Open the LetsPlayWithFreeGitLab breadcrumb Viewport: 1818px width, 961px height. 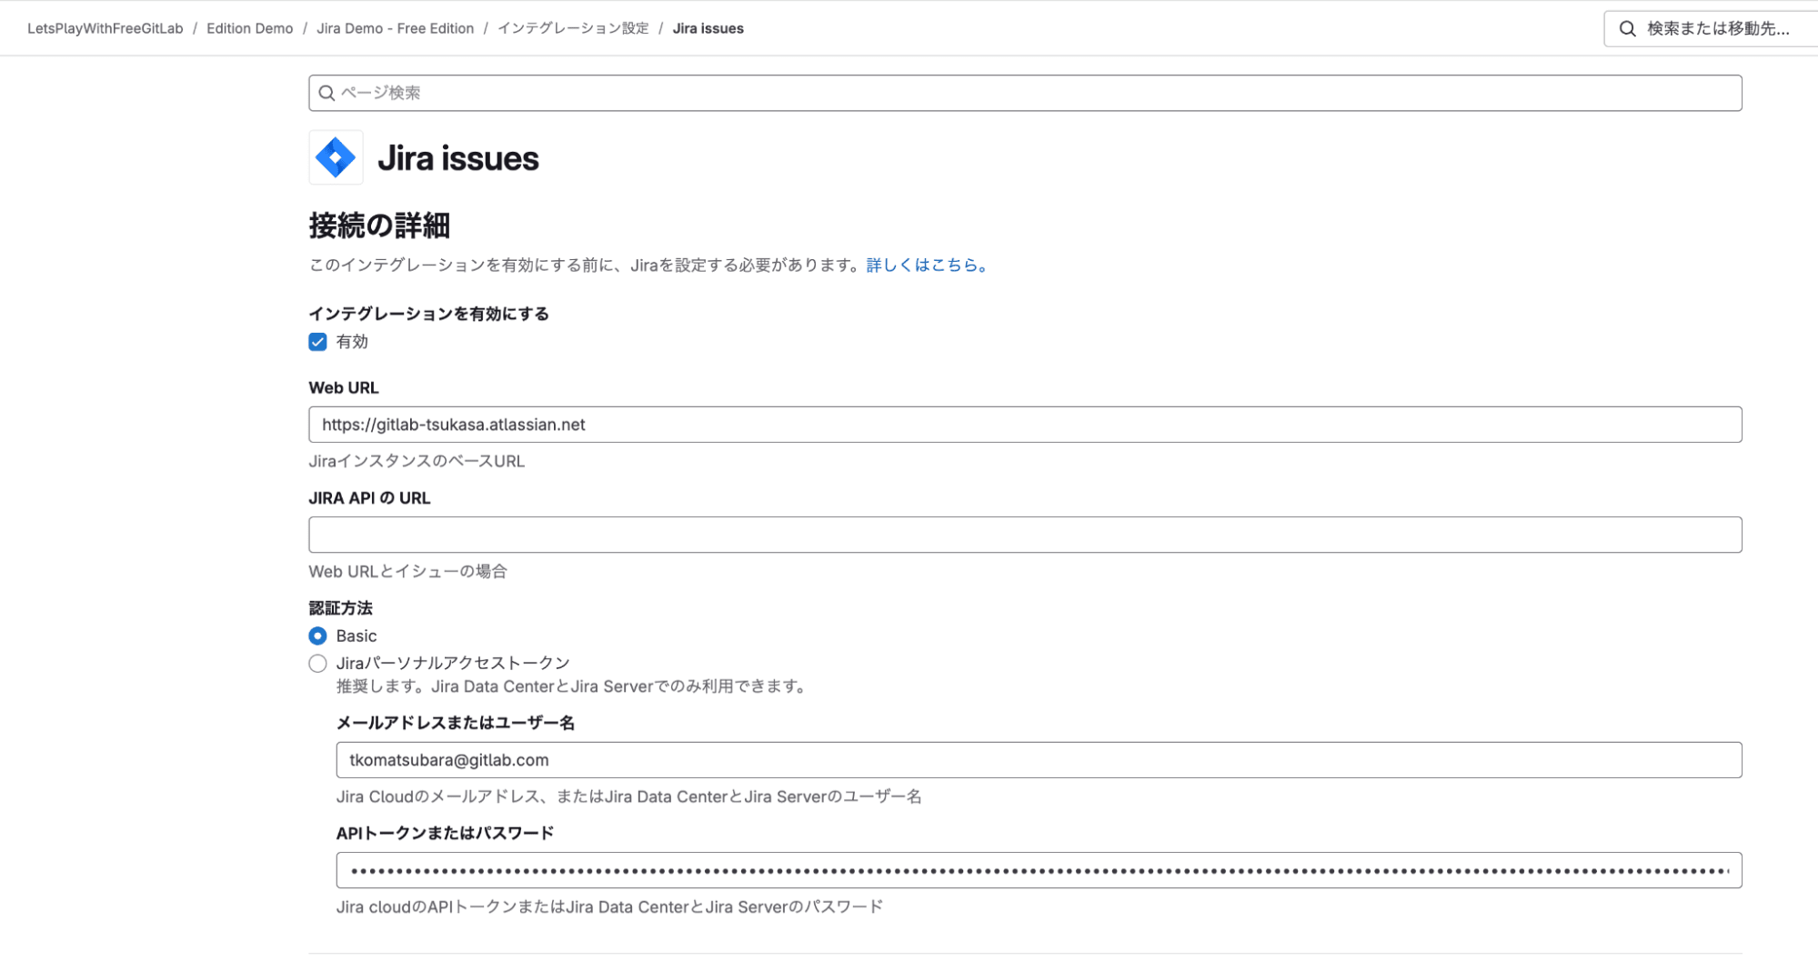point(105,28)
